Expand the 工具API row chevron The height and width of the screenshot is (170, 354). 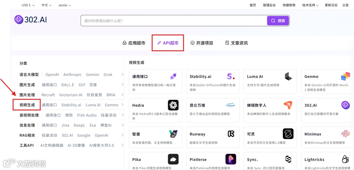pyautogui.click(x=122, y=145)
